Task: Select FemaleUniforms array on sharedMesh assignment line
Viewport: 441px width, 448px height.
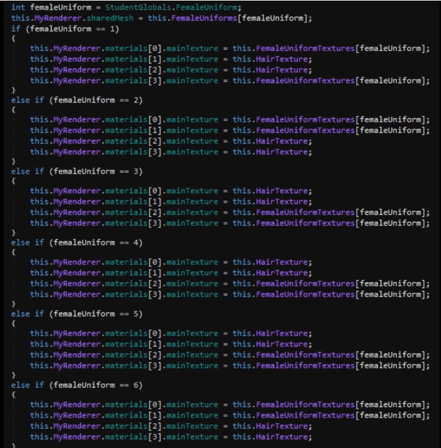Action: point(204,18)
